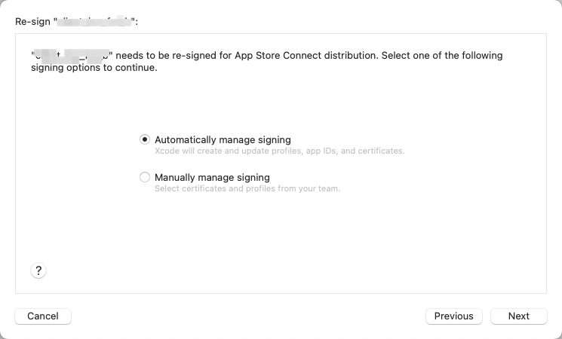The width and height of the screenshot is (562, 339).
Task: Select the Automatically manage signing radio button
Action: coord(144,139)
